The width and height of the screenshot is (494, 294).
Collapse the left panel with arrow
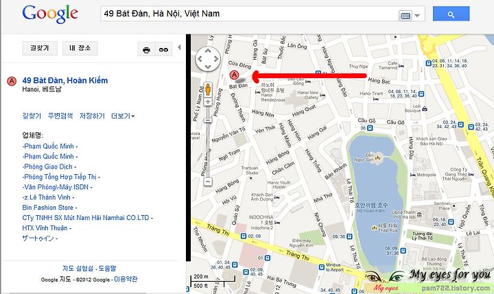click(x=179, y=47)
